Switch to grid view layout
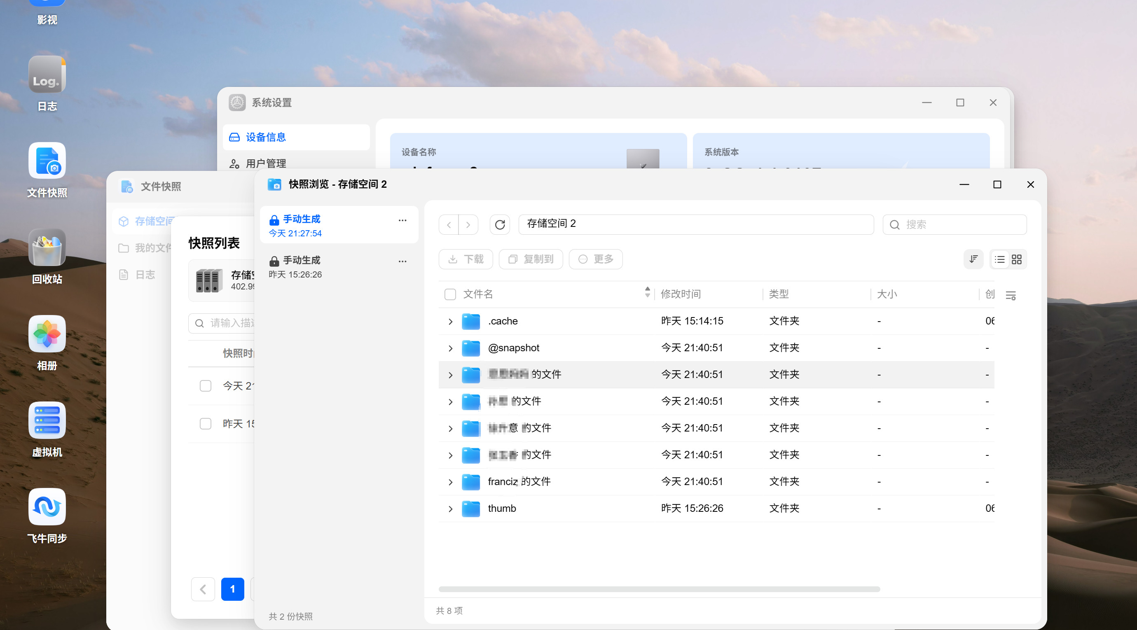 (x=1017, y=259)
